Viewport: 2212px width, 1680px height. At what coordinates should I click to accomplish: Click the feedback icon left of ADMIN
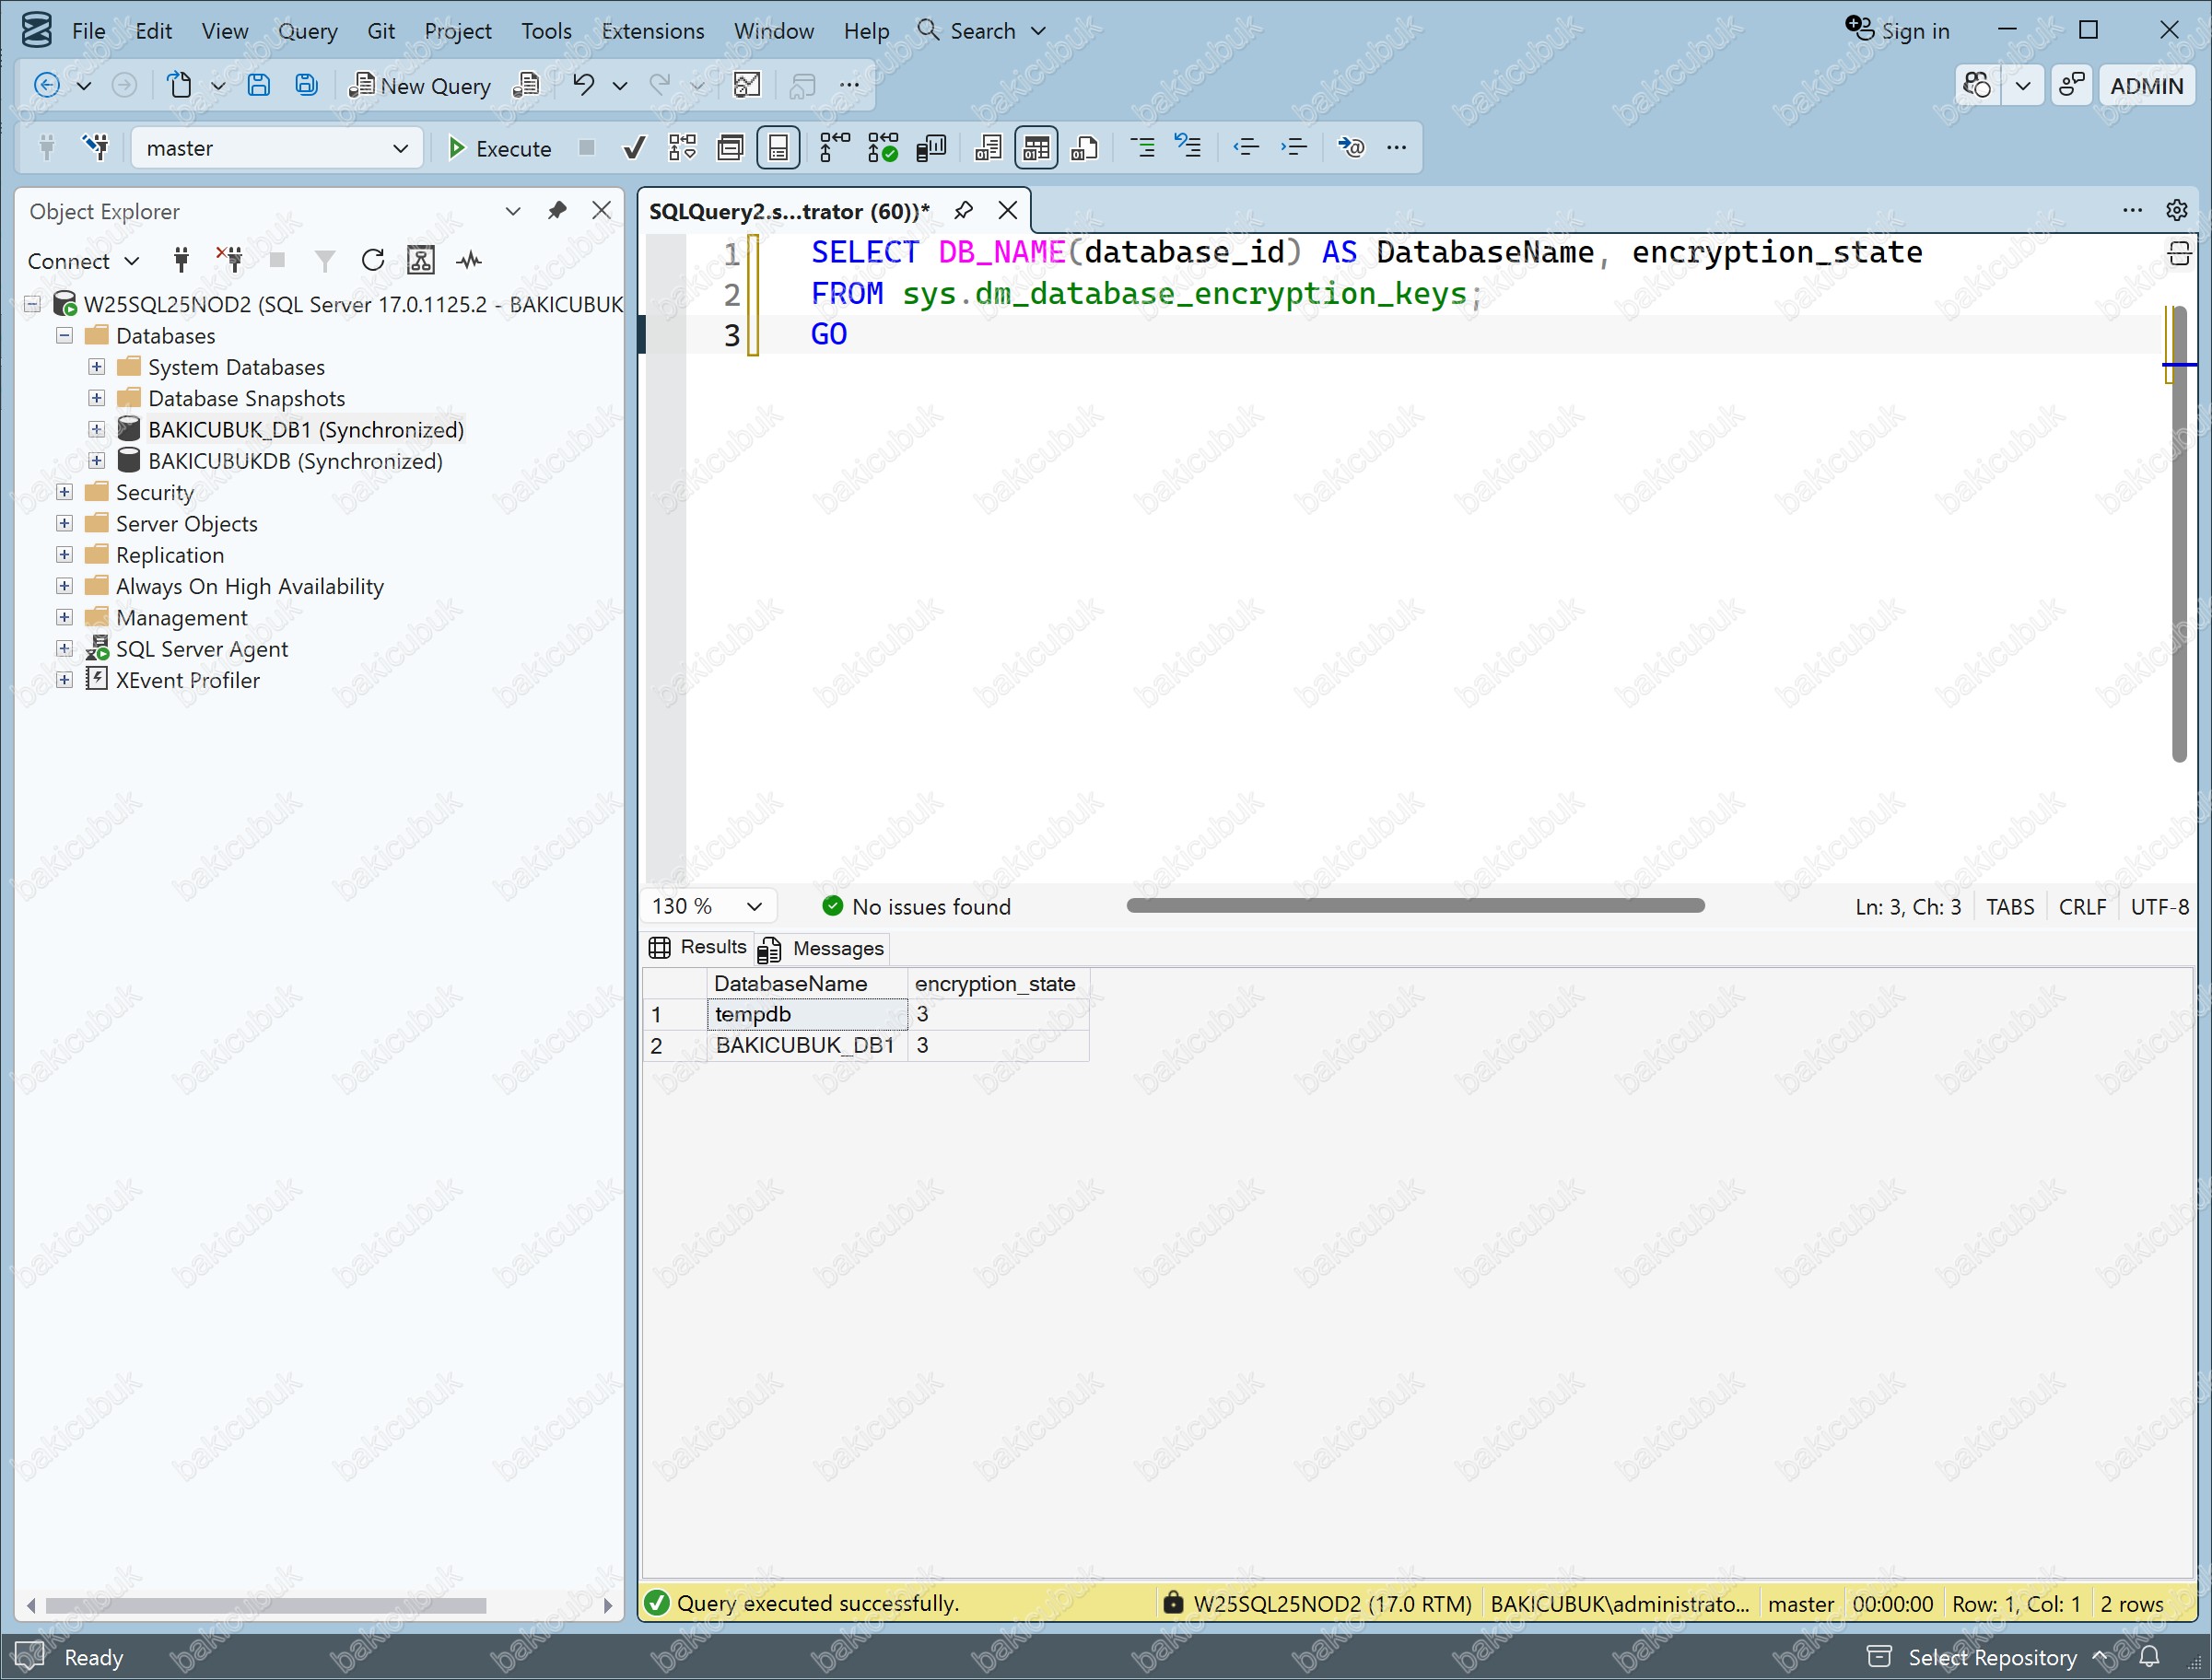2071,86
